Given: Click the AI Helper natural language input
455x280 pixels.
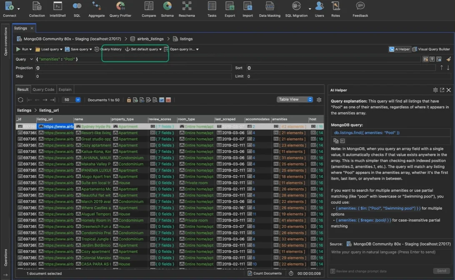Looking at the screenshot, I should click(390, 256).
